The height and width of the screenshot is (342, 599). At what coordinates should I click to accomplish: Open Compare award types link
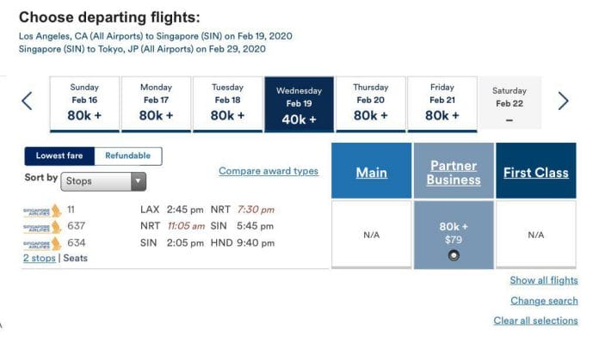pyautogui.click(x=269, y=171)
